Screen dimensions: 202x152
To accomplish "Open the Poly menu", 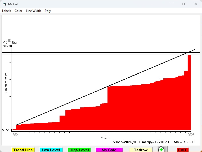I will coord(48,11).
